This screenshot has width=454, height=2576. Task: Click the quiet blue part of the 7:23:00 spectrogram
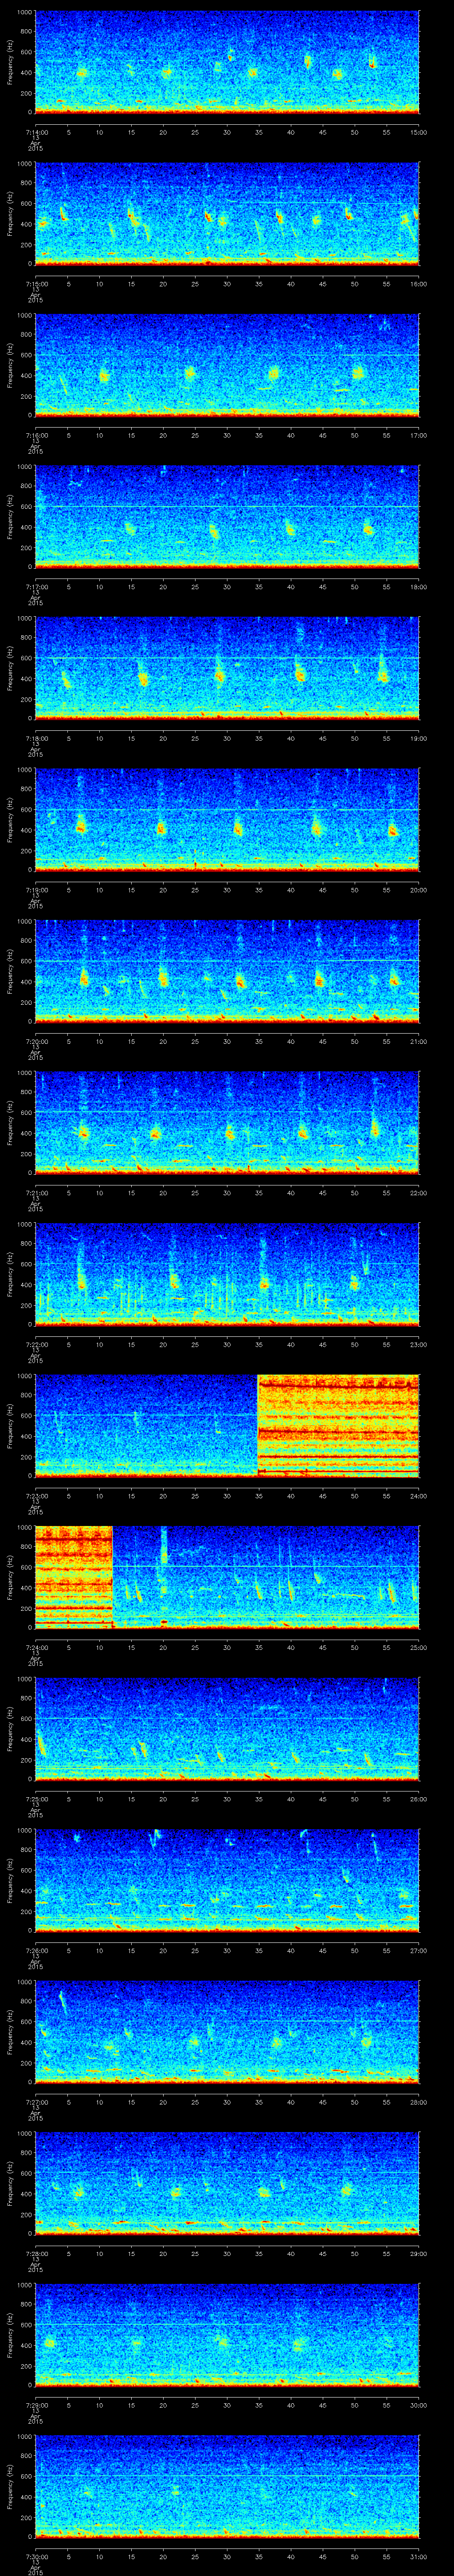tap(147, 1426)
